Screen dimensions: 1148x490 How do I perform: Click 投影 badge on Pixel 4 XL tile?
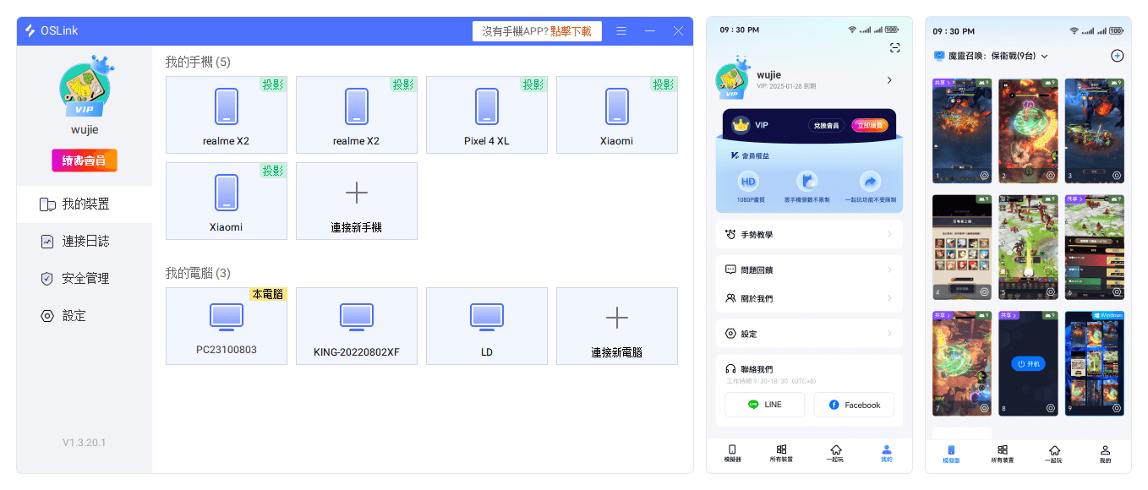click(x=533, y=84)
